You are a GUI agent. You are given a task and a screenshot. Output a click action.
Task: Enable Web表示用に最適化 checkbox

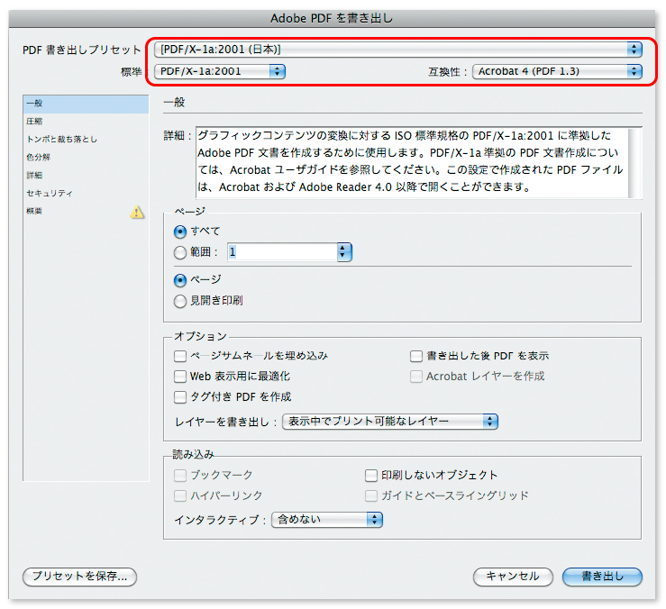coord(180,377)
